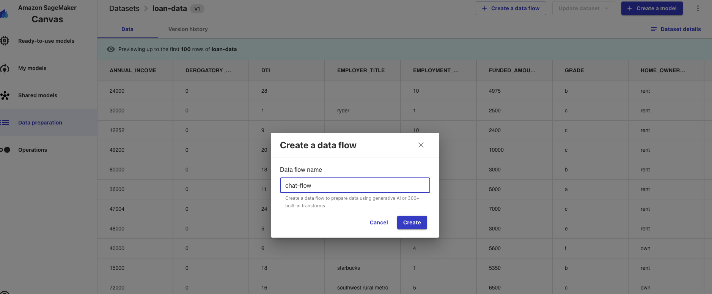Click the Ready-to-use models sidebar icon
Screen dimensions: 712x294
5,41
